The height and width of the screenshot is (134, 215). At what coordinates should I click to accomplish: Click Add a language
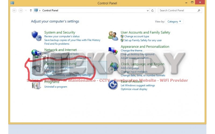pyautogui.click(x=130, y=68)
